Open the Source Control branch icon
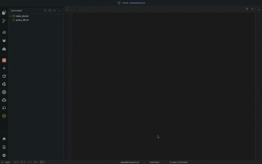The width and height of the screenshot is (262, 164). (x=4, y=21)
